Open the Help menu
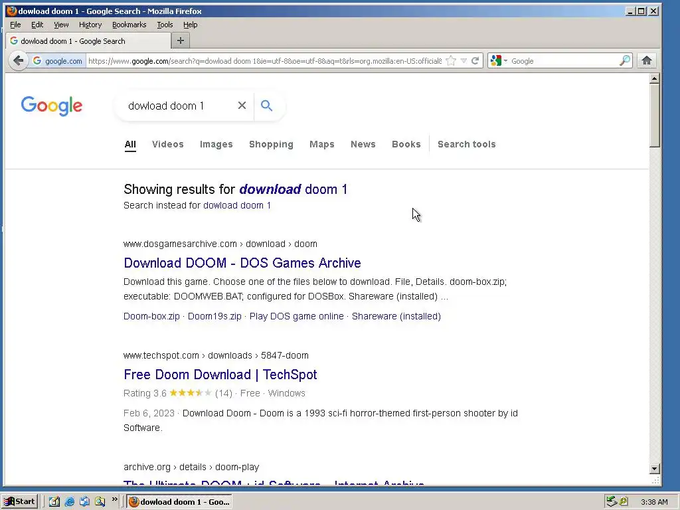This screenshot has width=680, height=510. 190,25
